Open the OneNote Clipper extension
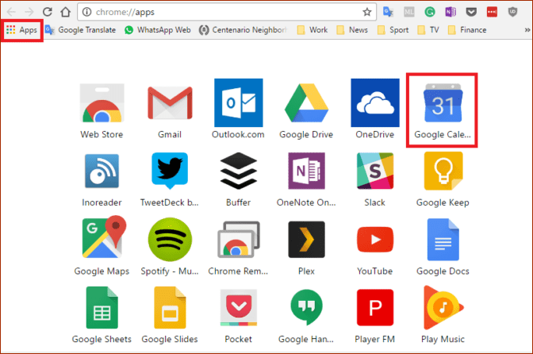533x354 pixels. [451, 12]
